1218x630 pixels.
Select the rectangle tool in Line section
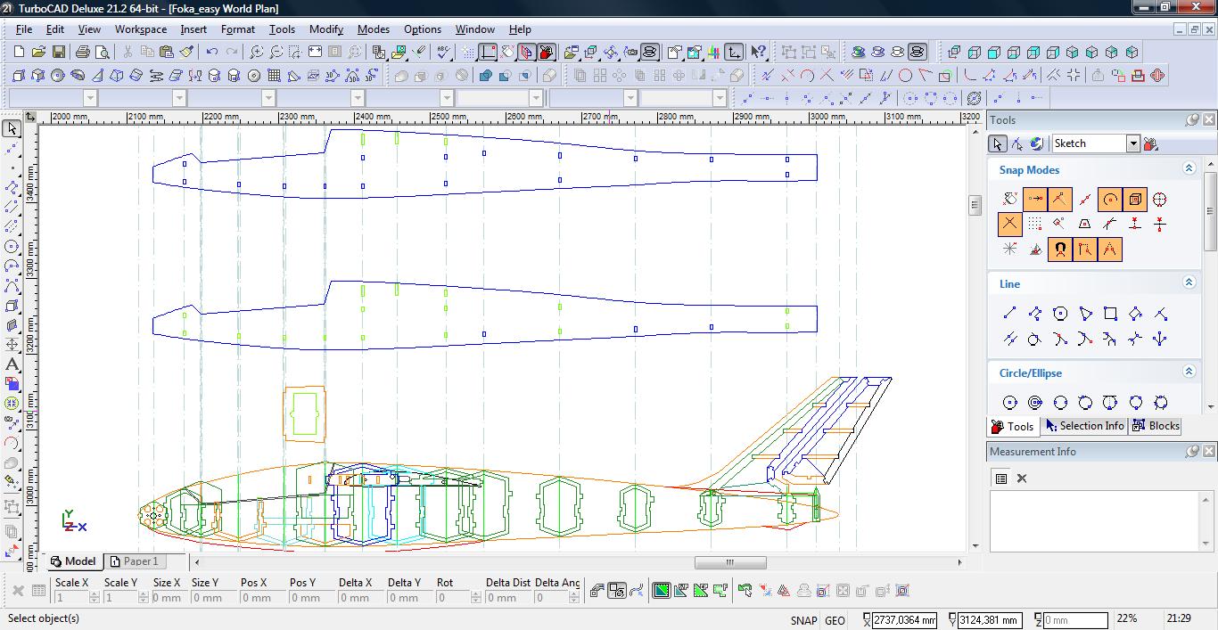1110,314
